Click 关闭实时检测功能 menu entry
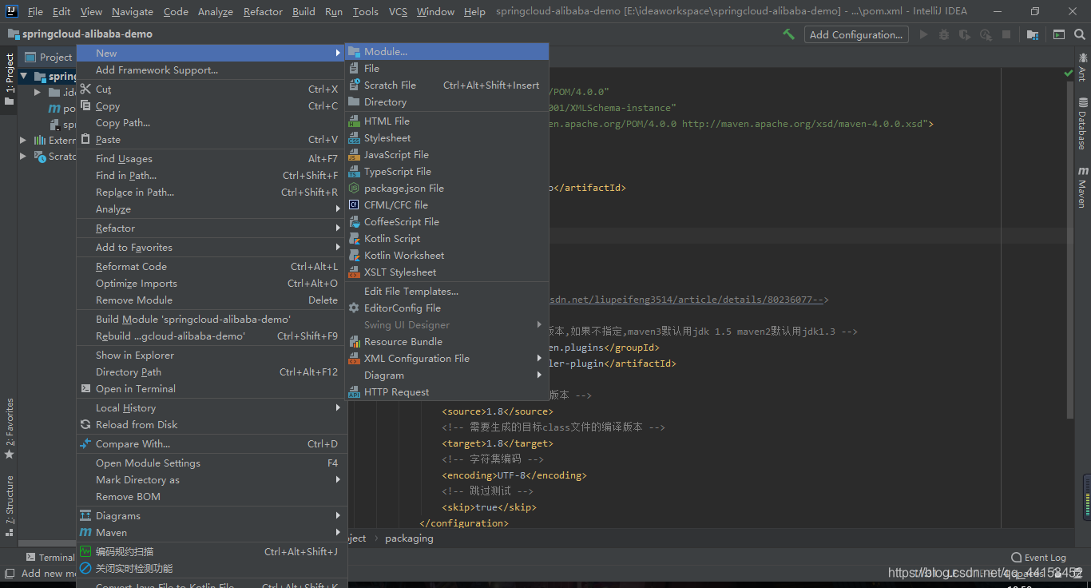This screenshot has width=1091, height=588. 212,568
